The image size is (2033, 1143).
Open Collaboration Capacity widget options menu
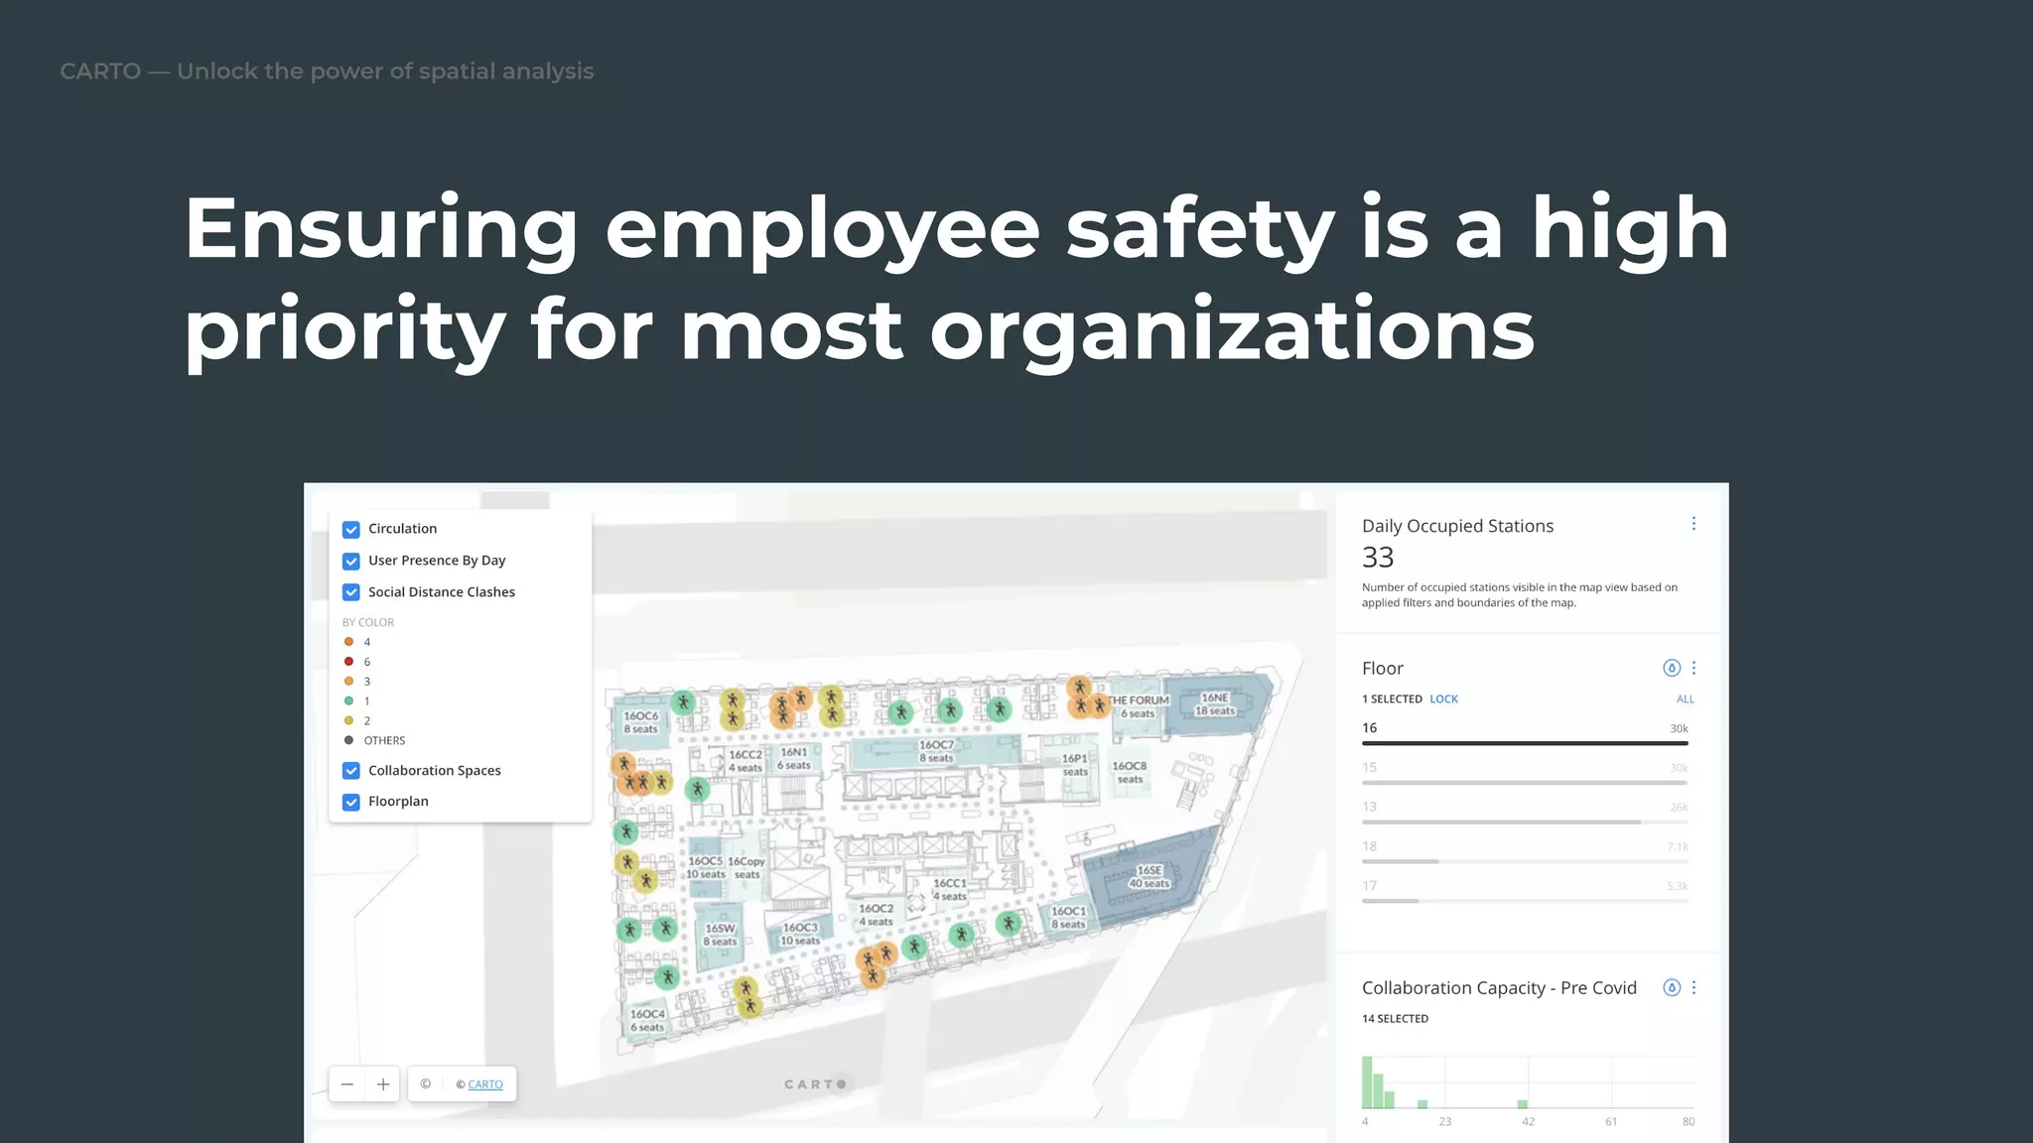tap(1694, 987)
